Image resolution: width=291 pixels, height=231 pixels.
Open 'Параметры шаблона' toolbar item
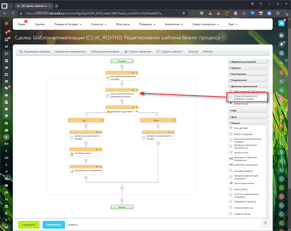[35, 51]
